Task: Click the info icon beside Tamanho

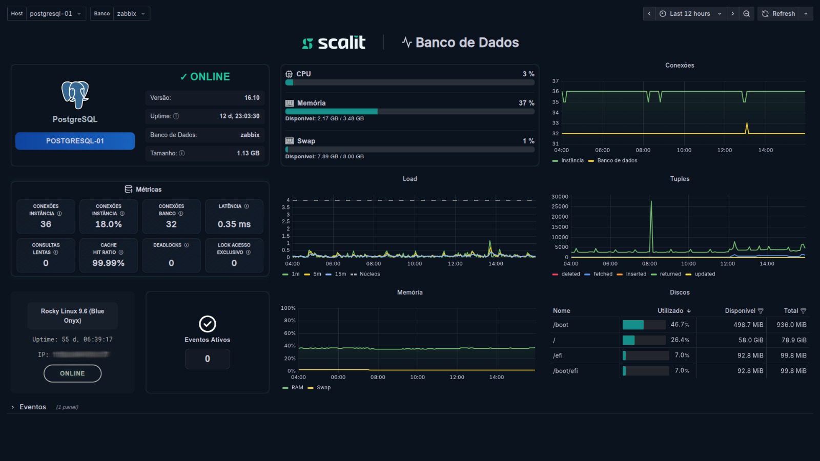Action: 182,153
